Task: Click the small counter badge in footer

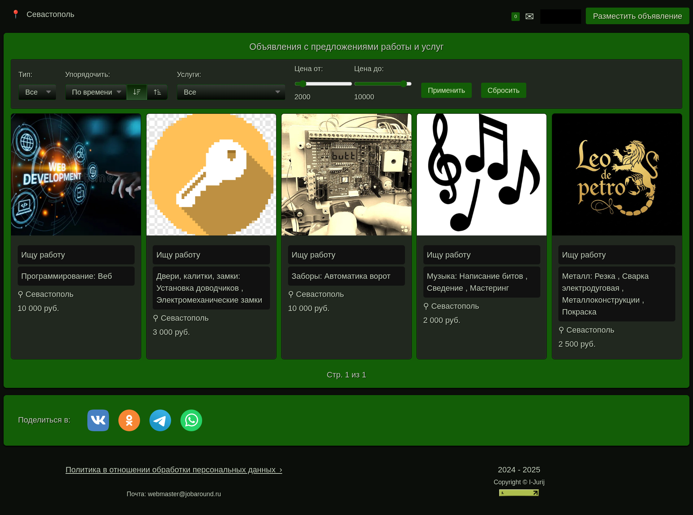Action: [519, 493]
